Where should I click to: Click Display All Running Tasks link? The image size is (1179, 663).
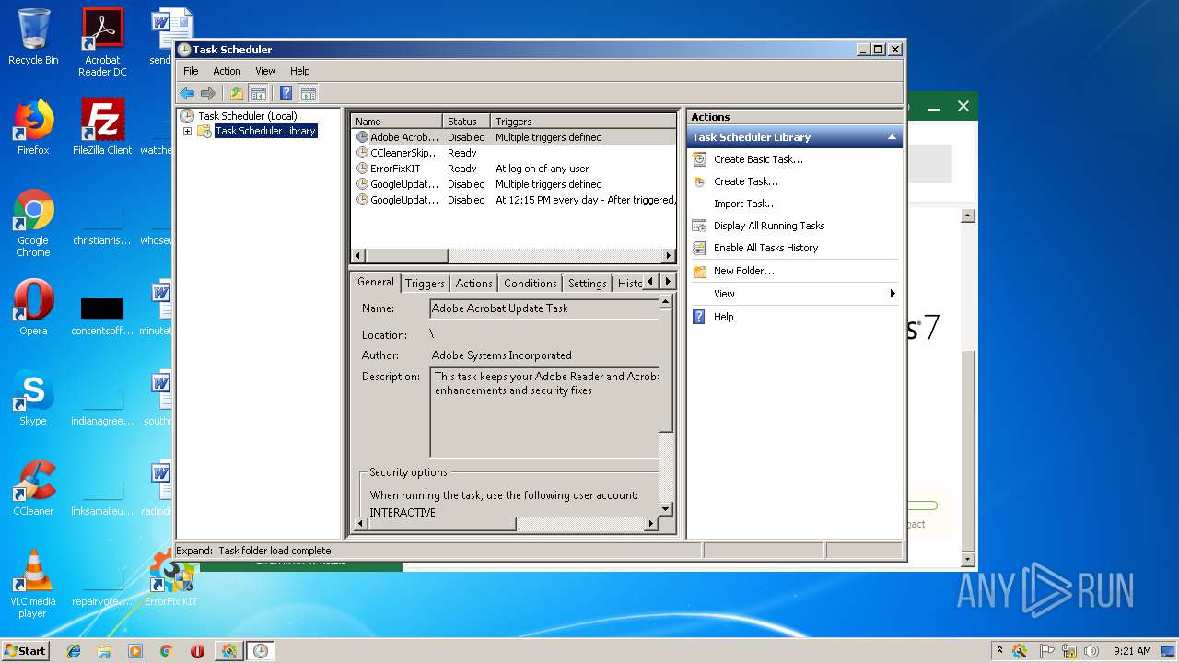pos(769,226)
